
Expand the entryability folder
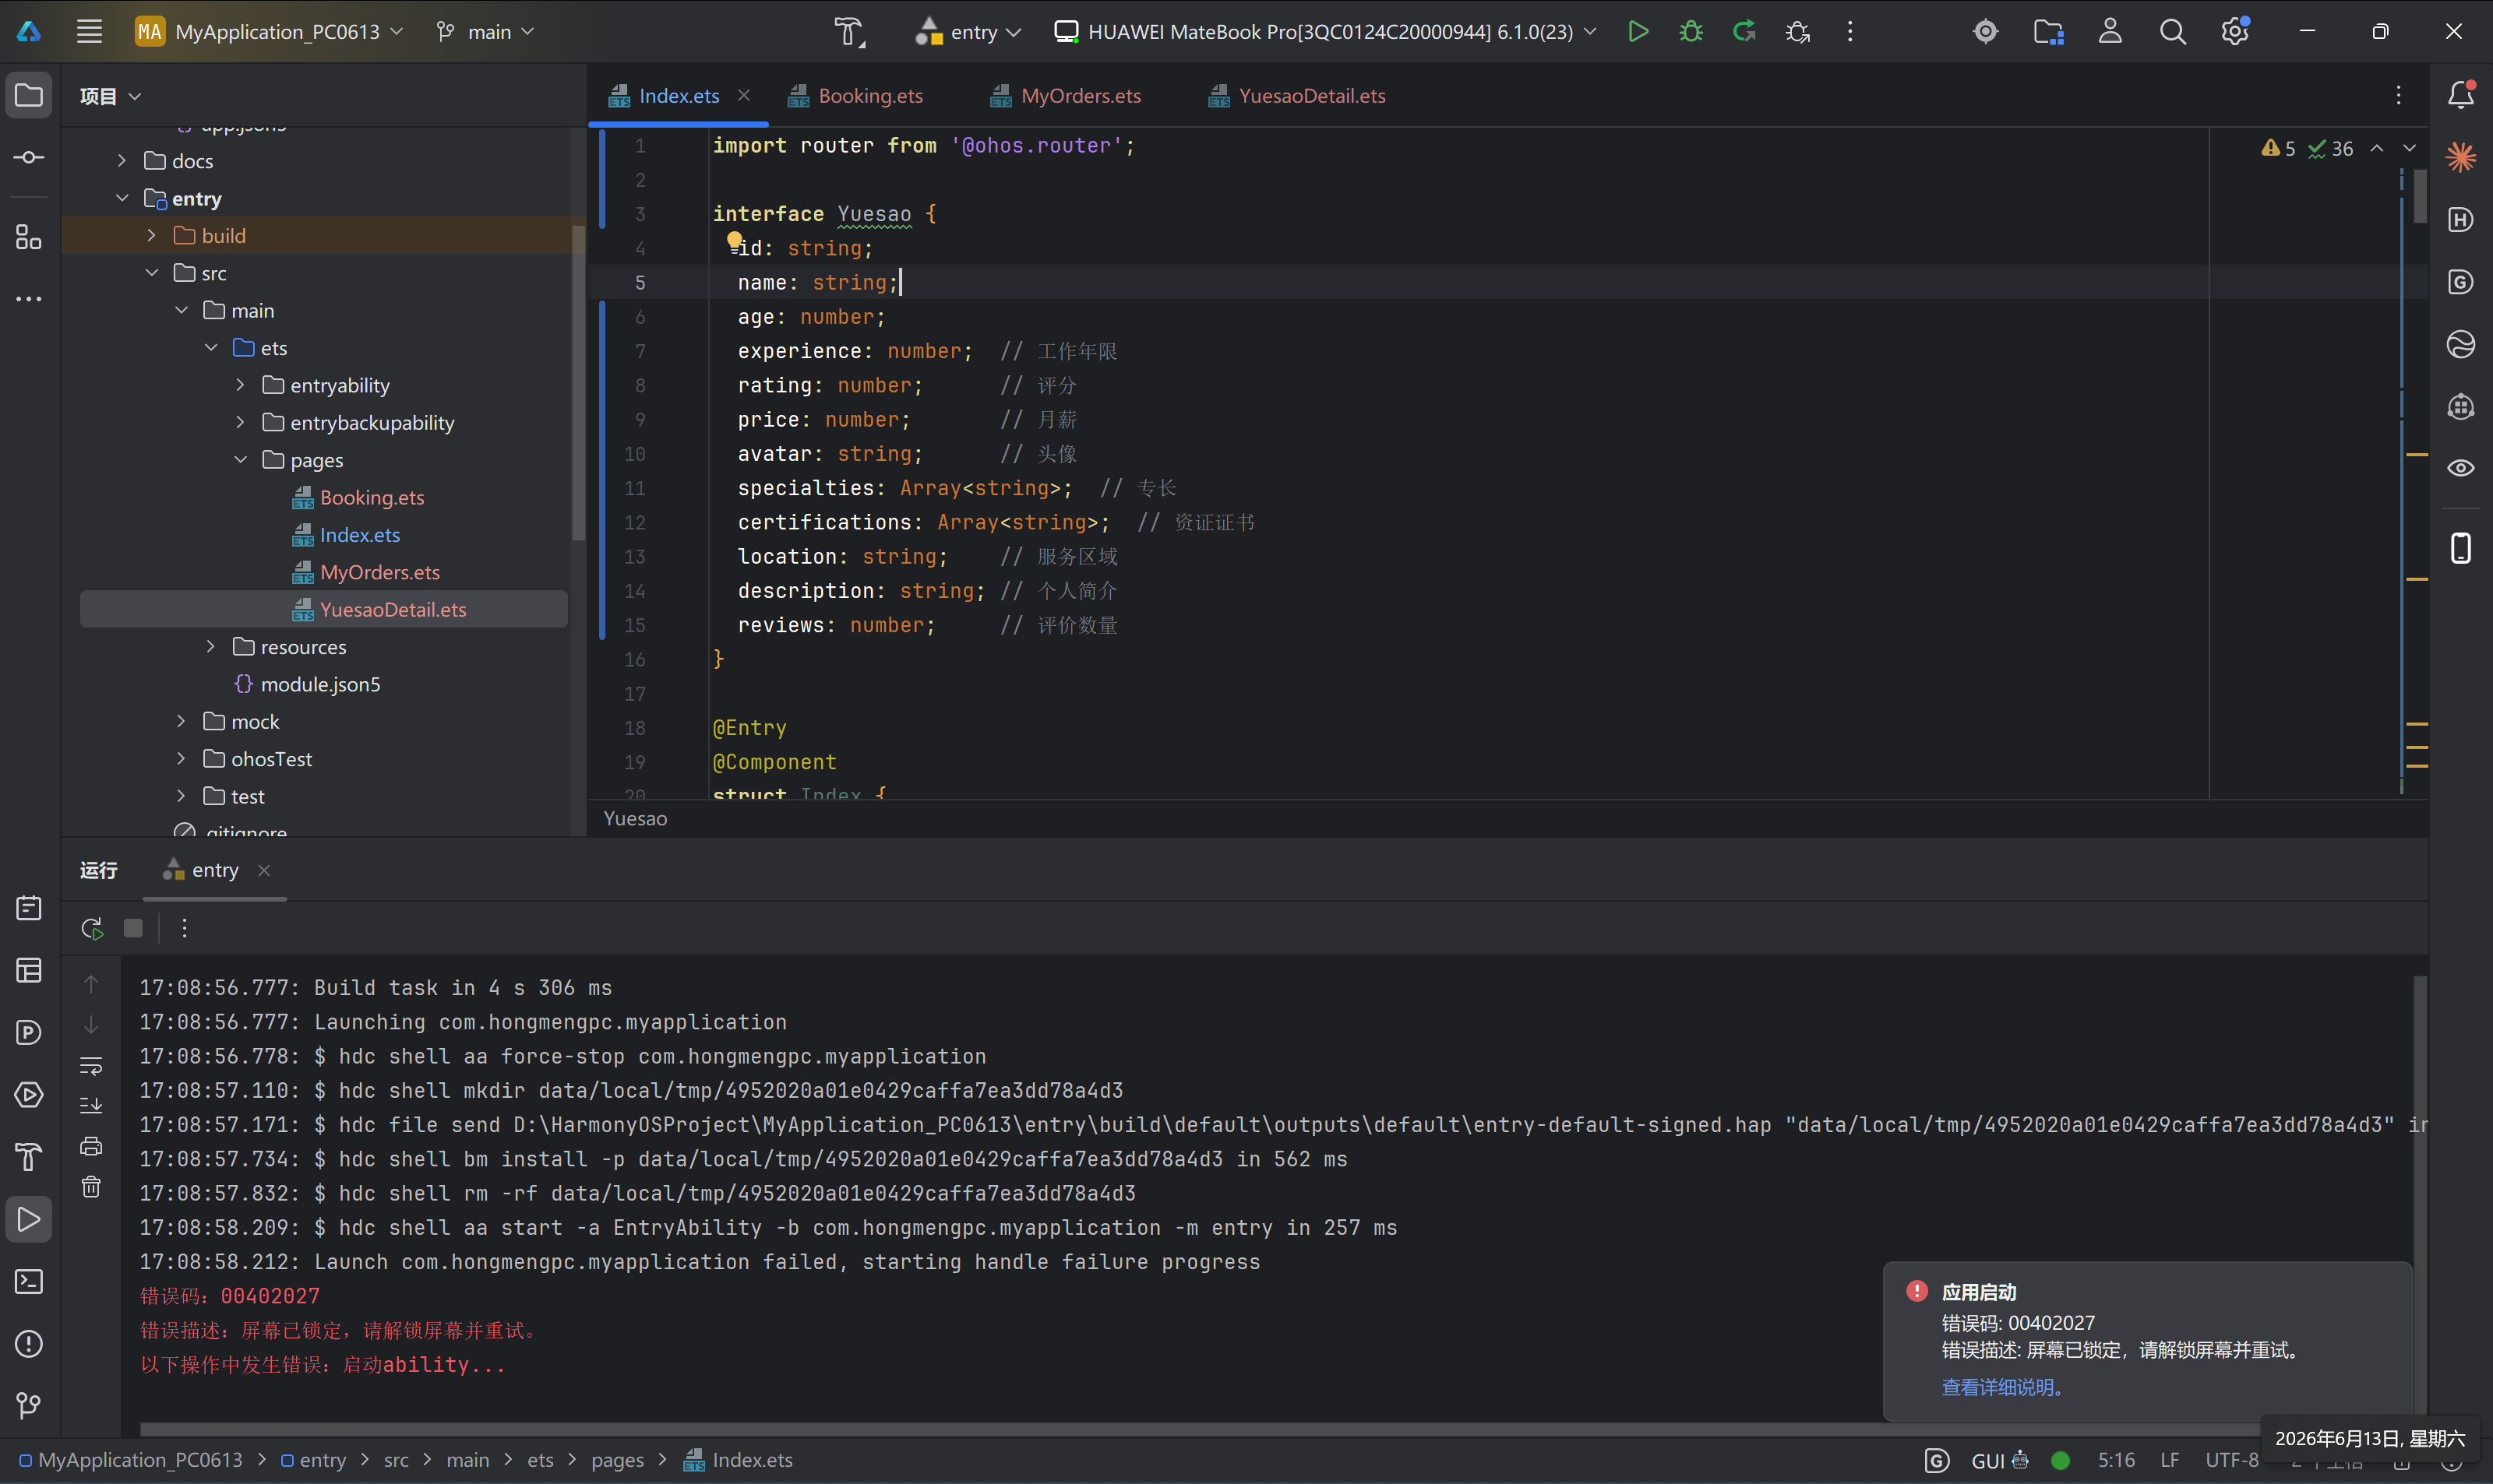(240, 384)
